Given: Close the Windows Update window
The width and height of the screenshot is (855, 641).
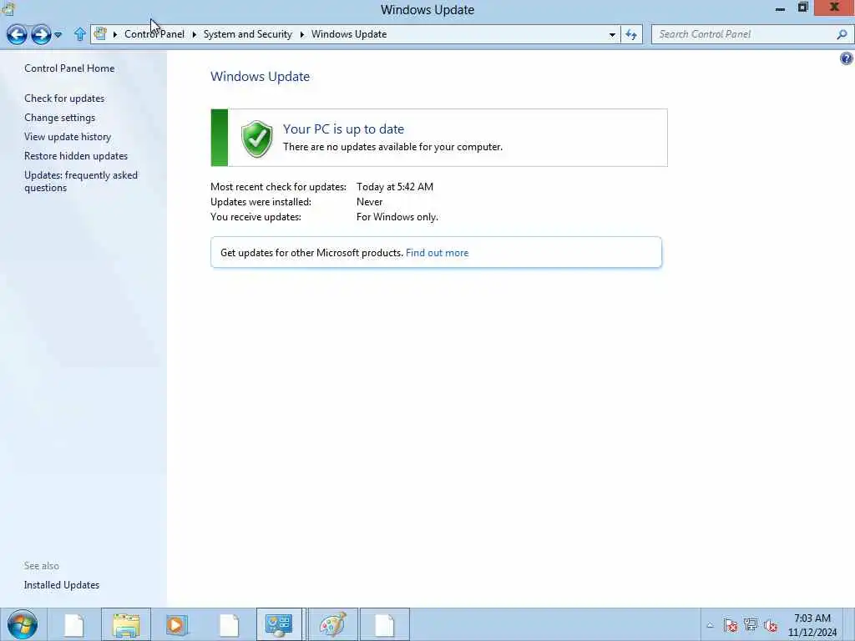Looking at the screenshot, I should [834, 8].
